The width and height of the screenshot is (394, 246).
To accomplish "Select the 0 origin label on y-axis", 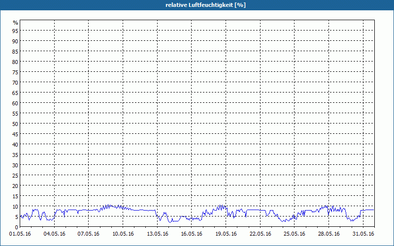I will [17, 227].
